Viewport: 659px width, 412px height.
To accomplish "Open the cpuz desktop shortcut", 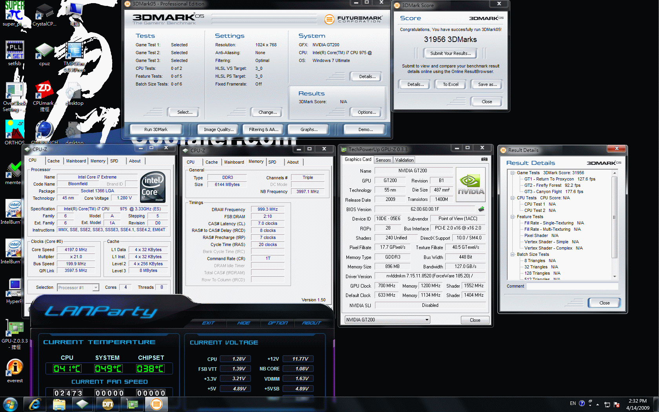I will pos(44,54).
